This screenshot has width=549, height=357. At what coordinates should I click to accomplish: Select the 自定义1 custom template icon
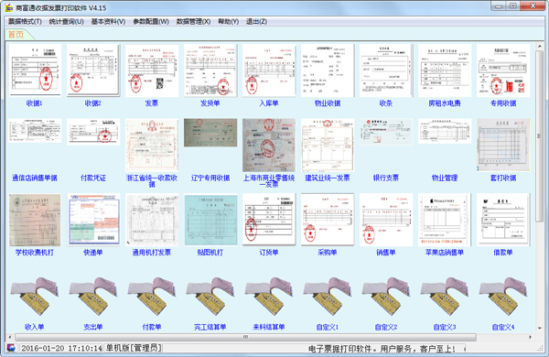click(328, 296)
